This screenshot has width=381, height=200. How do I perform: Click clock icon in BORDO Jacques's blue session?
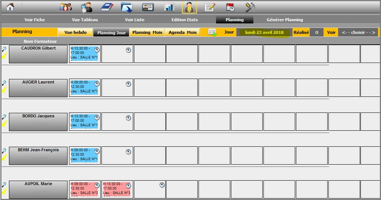coord(97,118)
